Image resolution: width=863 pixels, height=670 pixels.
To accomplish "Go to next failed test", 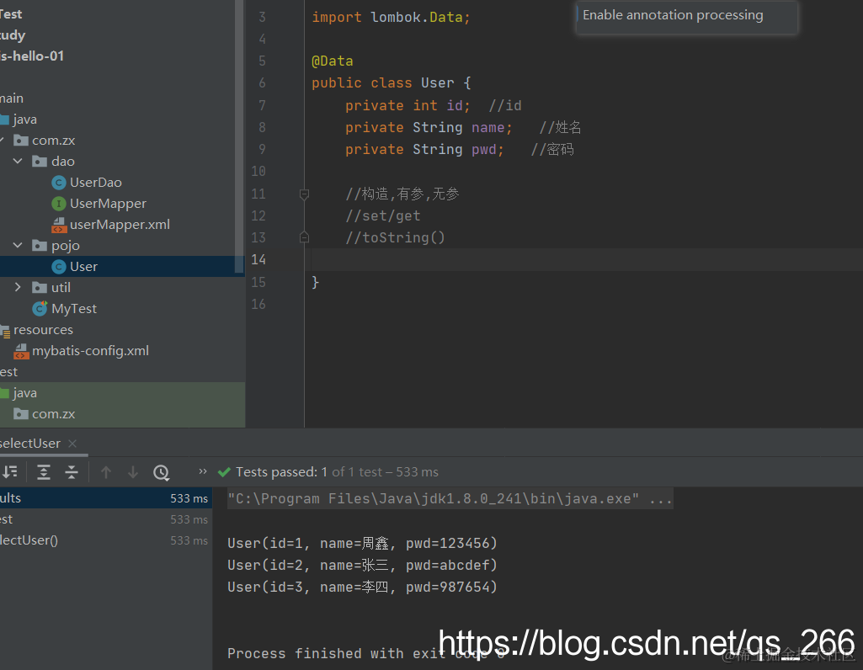I will coord(133,472).
